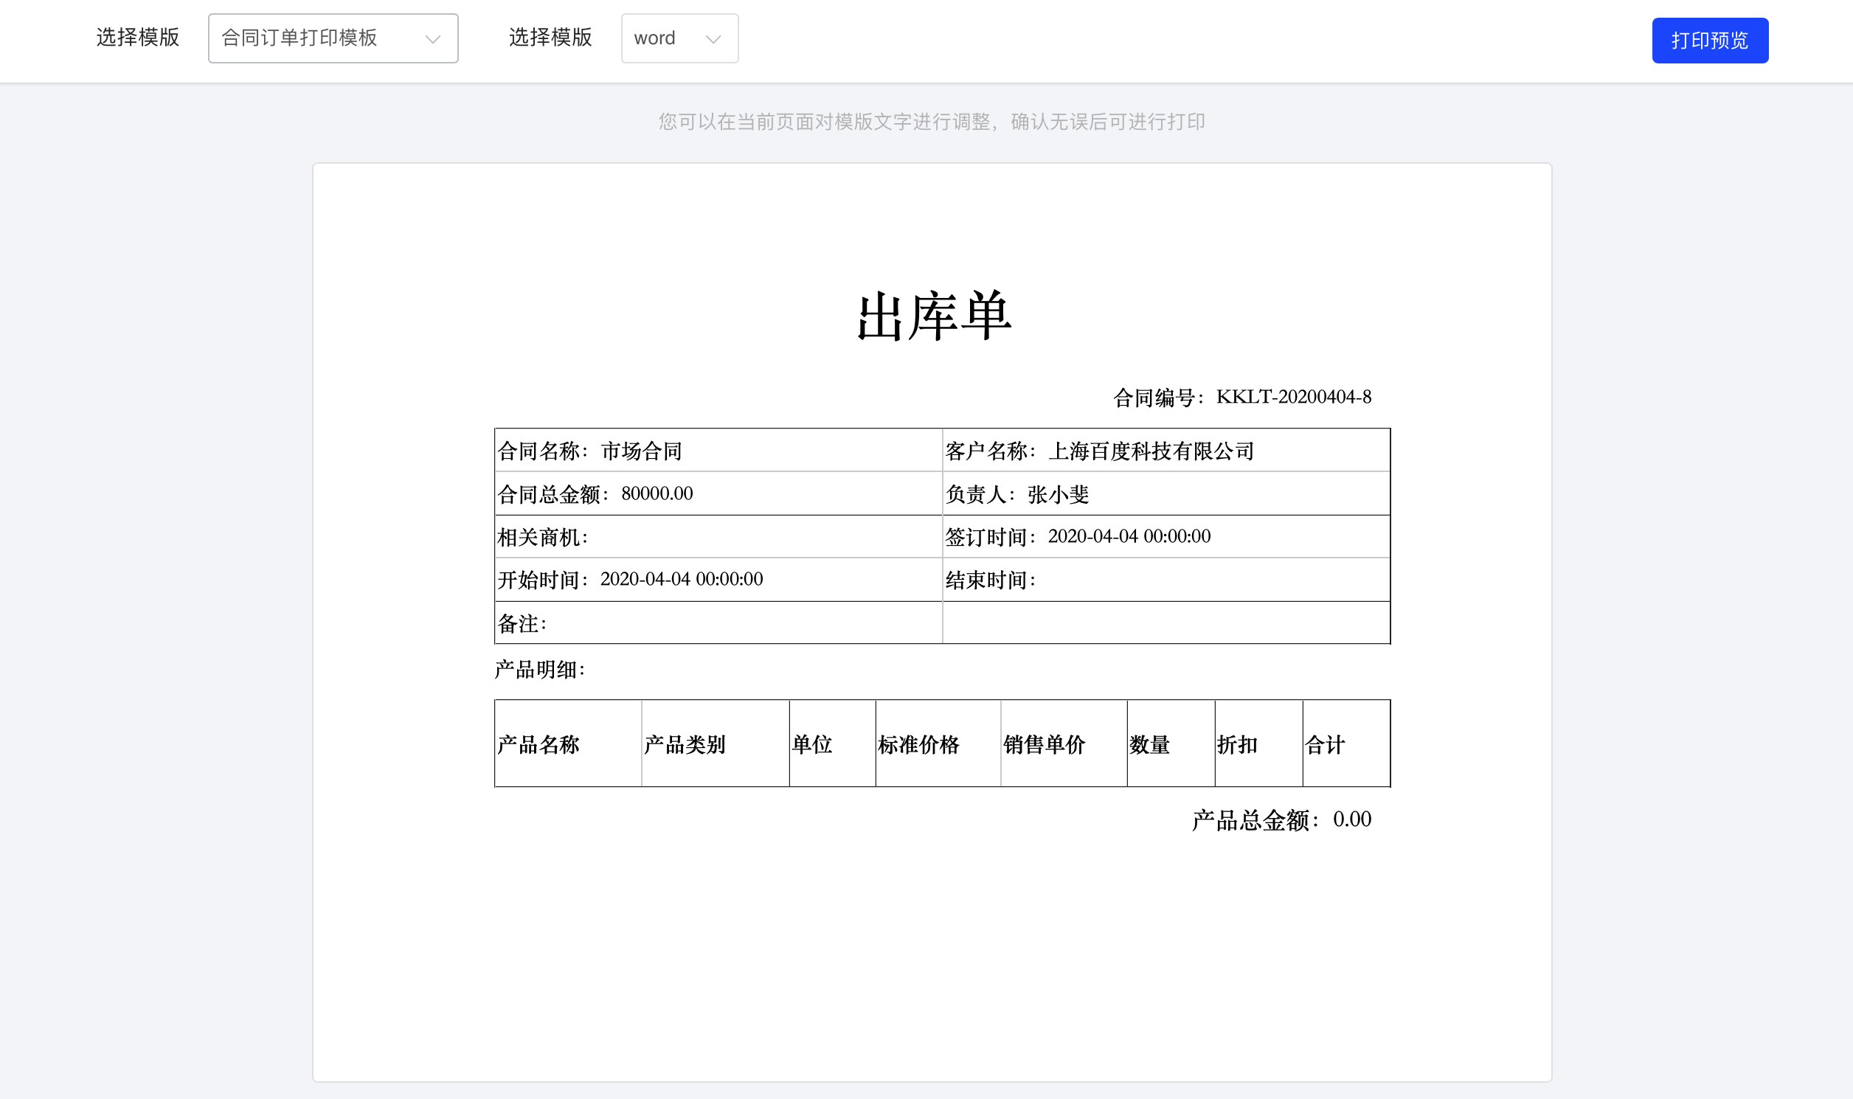Click the chevron arrow in template dropdown

(x=432, y=39)
